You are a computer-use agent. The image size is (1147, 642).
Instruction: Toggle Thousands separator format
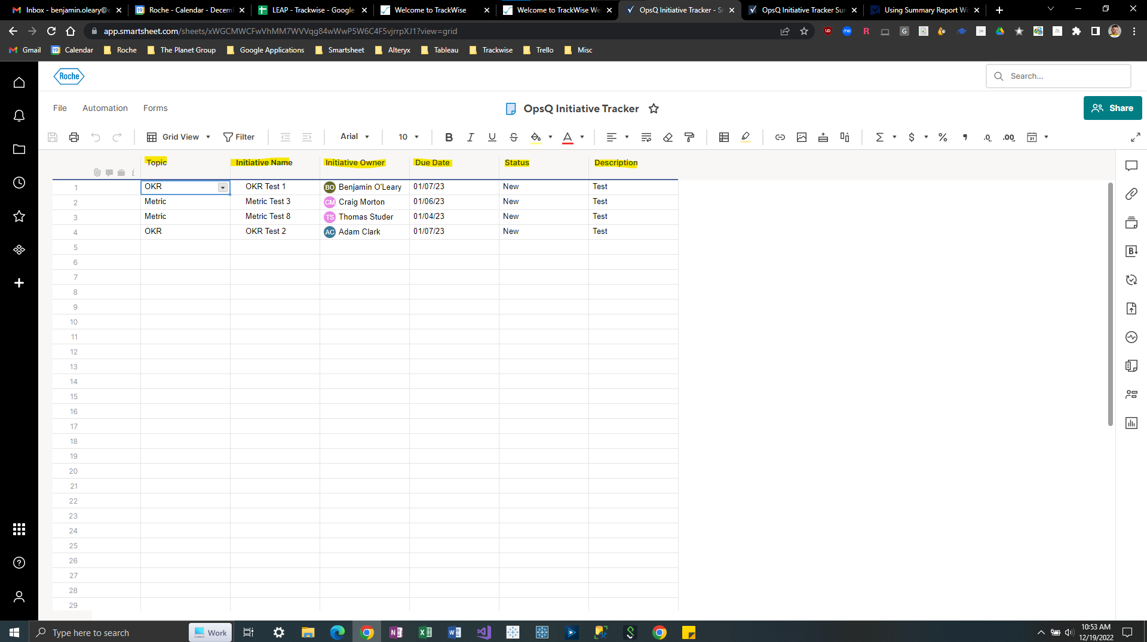point(965,137)
